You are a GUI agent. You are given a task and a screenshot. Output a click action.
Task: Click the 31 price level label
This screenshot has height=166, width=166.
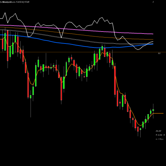click(159, 53)
